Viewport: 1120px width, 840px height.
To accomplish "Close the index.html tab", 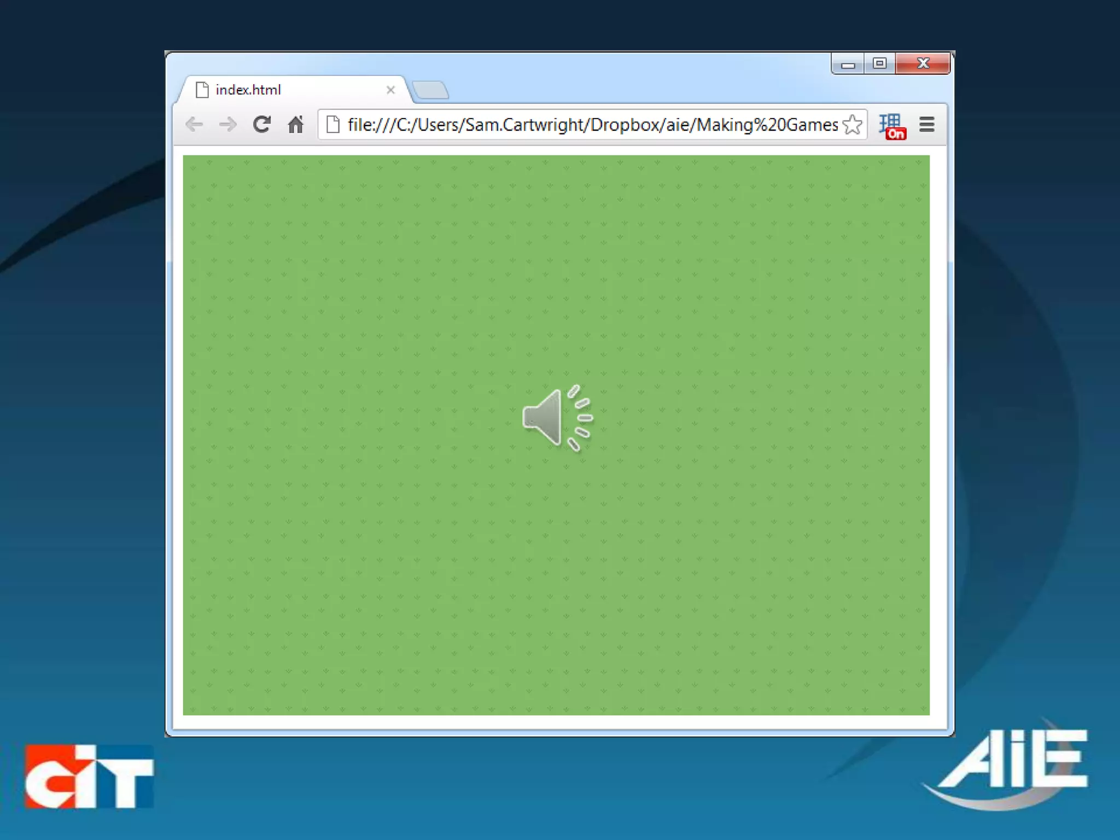I will tap(390, 90).
